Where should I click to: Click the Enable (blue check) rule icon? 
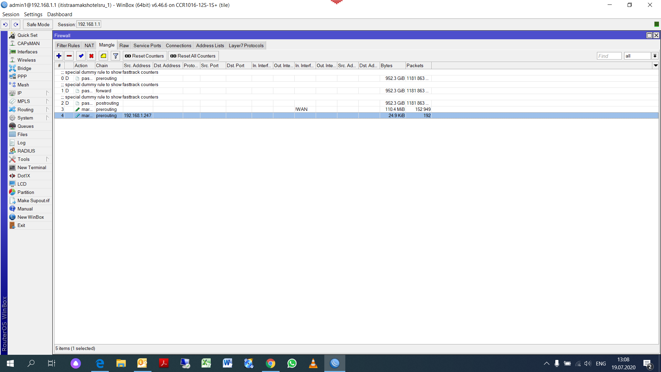81,56
